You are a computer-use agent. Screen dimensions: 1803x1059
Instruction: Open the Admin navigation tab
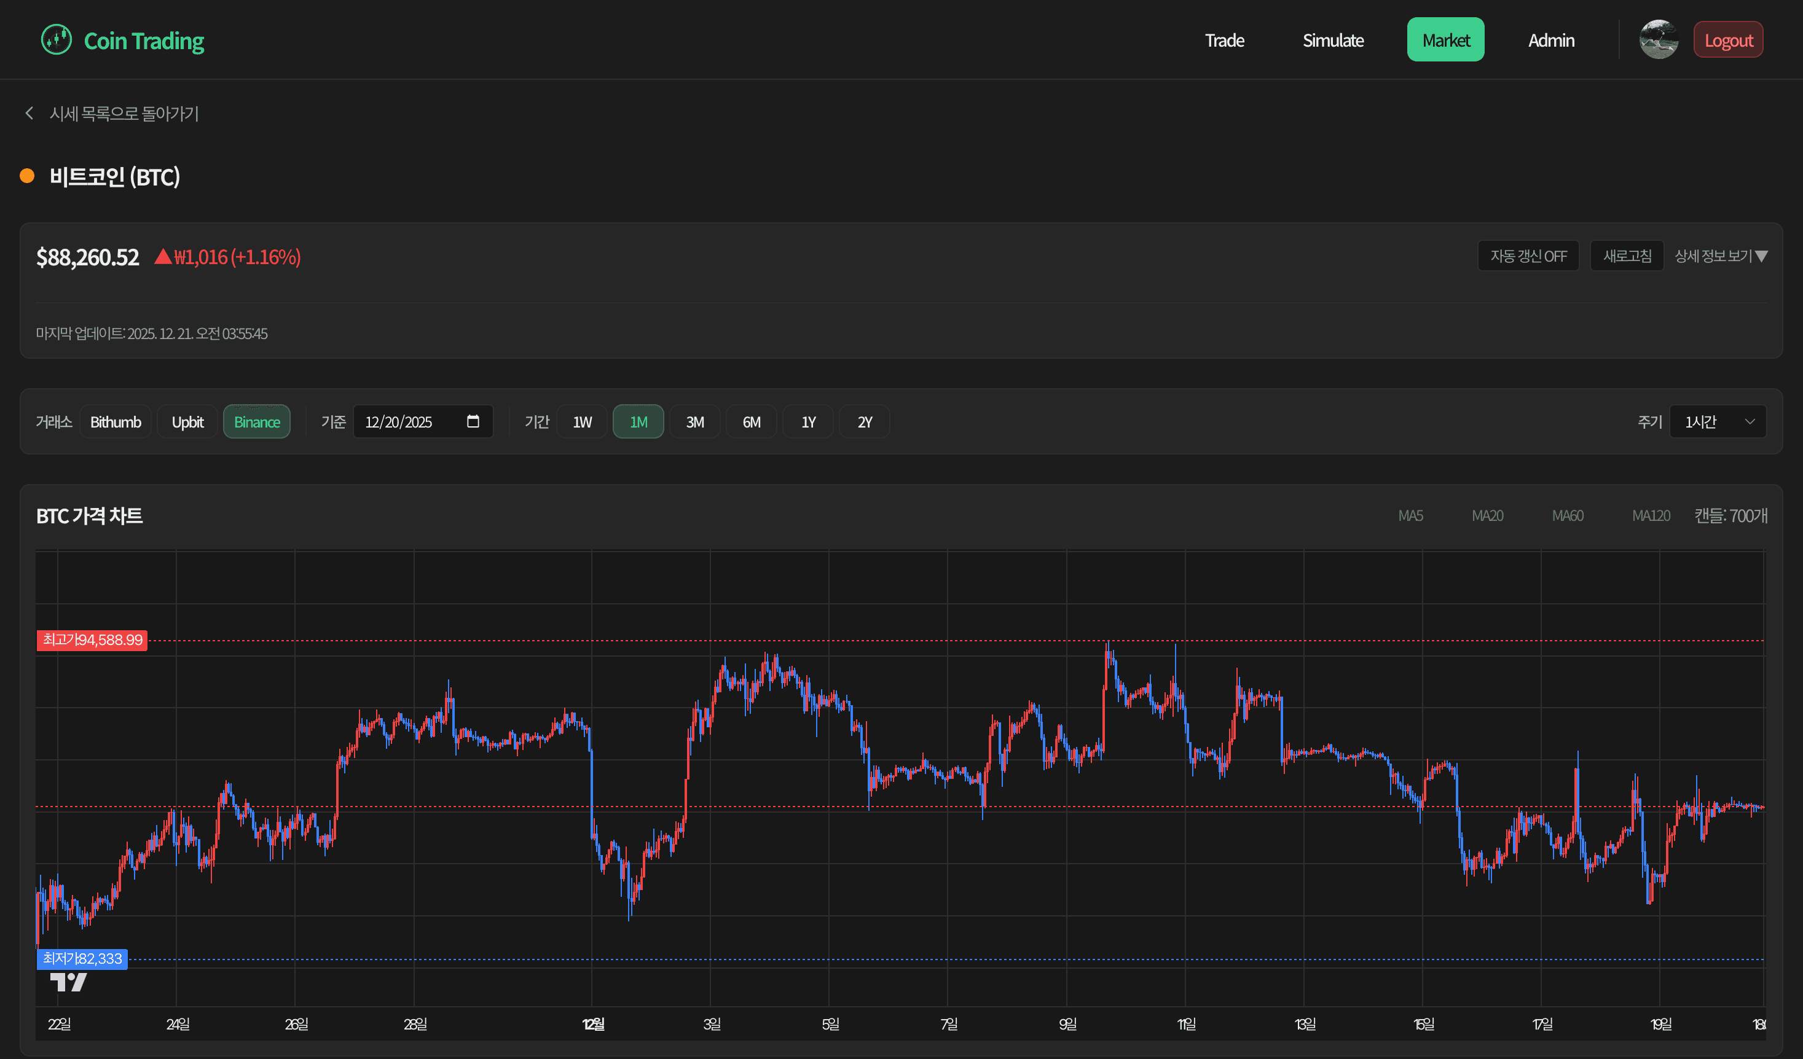[x=1551, y=40]
